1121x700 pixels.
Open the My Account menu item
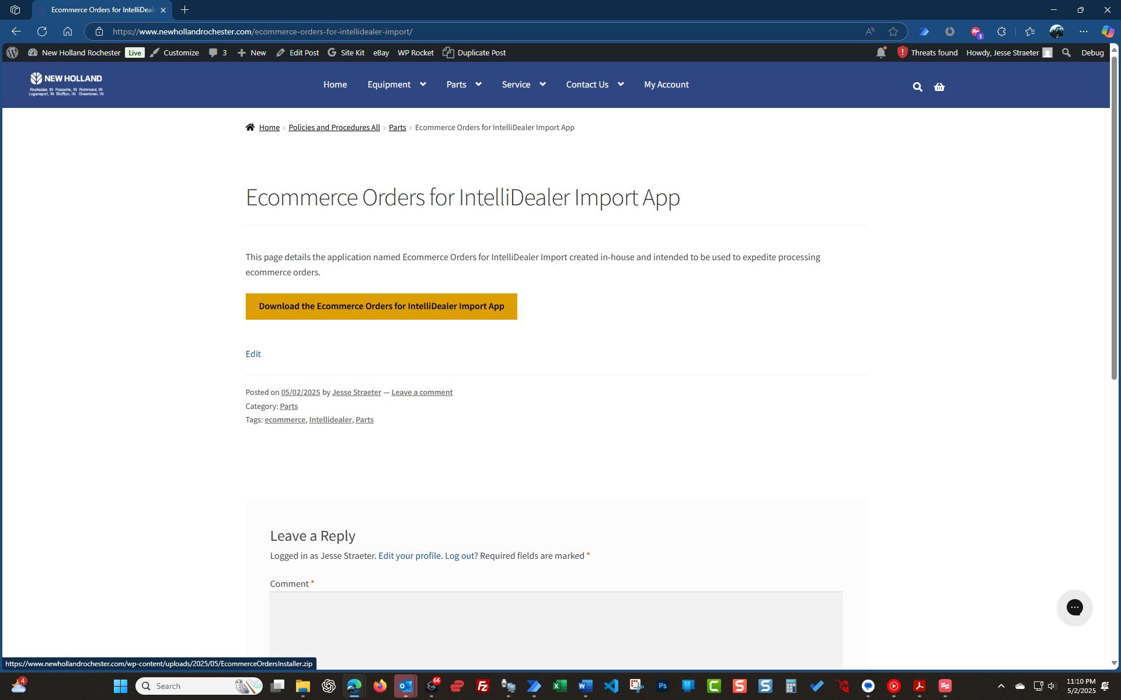pos(666,85)
